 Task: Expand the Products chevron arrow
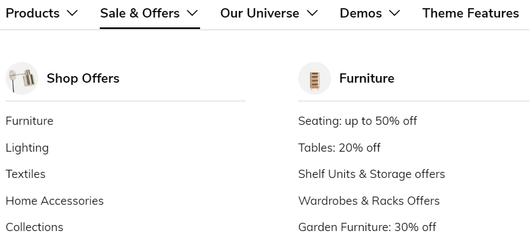tap(72, 13)
